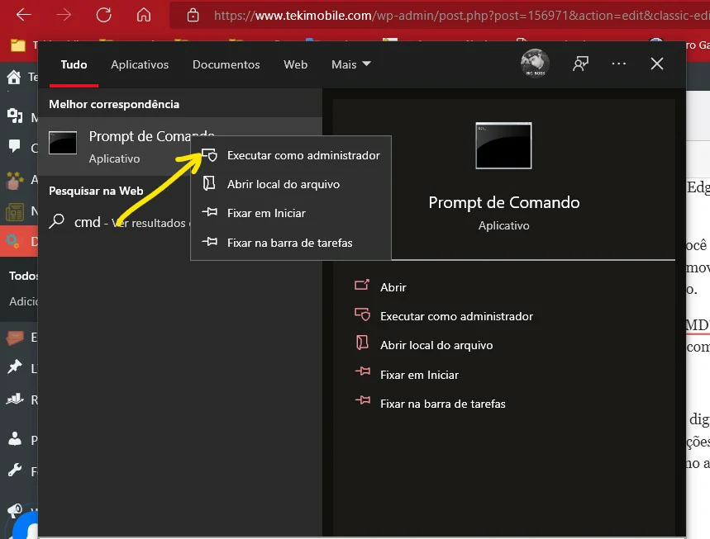Click the magnifier icon next to cmd
This screenshot has width=710, height=539.
(56, 221)
